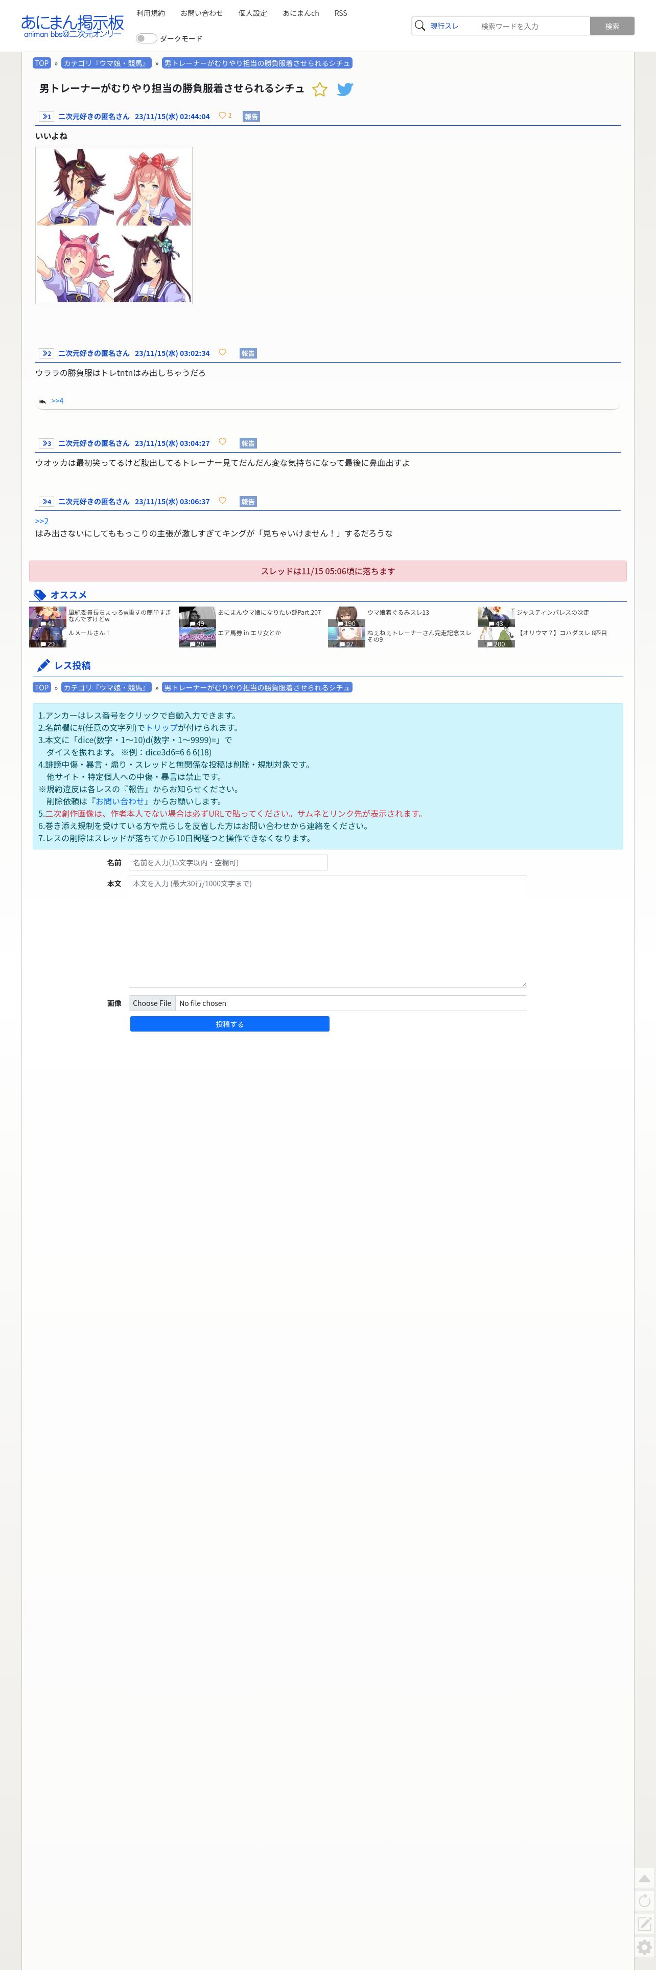
Task: Open the four-character image in post 1
Action: click(114, 226)
